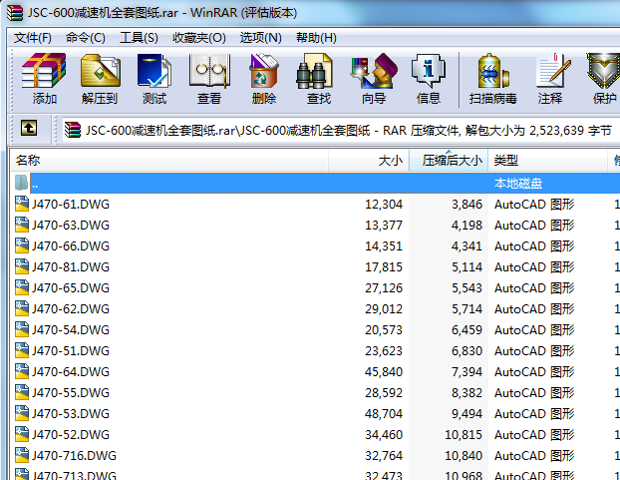Click the file icon of J470-63.DWG

[21, 225]
